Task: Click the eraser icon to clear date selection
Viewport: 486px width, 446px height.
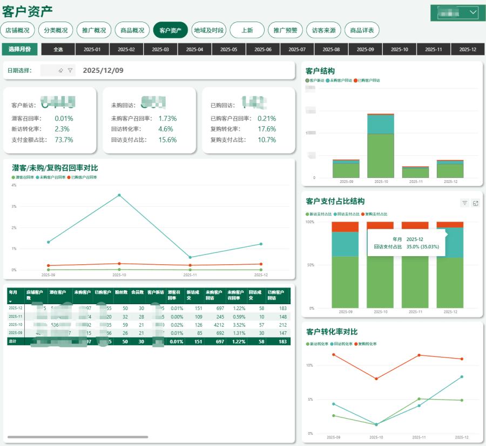Action: 60,71
